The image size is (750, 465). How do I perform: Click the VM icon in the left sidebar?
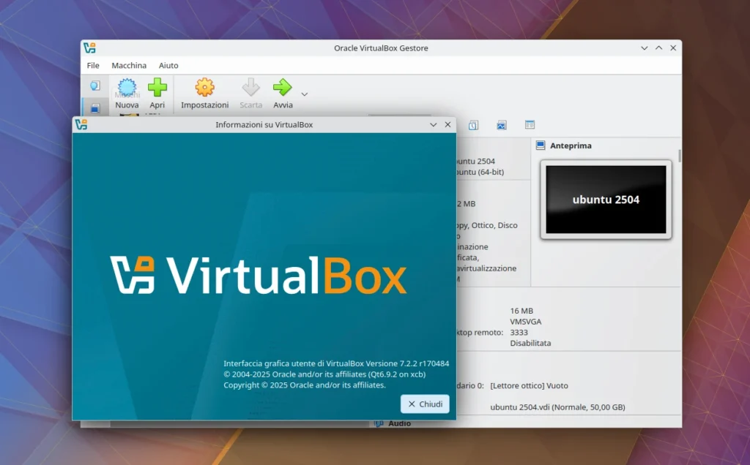[95, 107]
